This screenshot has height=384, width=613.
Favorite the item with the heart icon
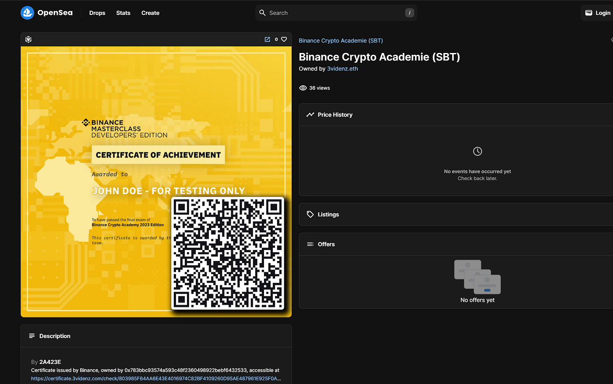[x=284, y=39]
